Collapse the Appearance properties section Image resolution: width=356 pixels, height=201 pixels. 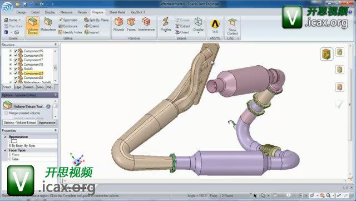(x=5, y=137)
